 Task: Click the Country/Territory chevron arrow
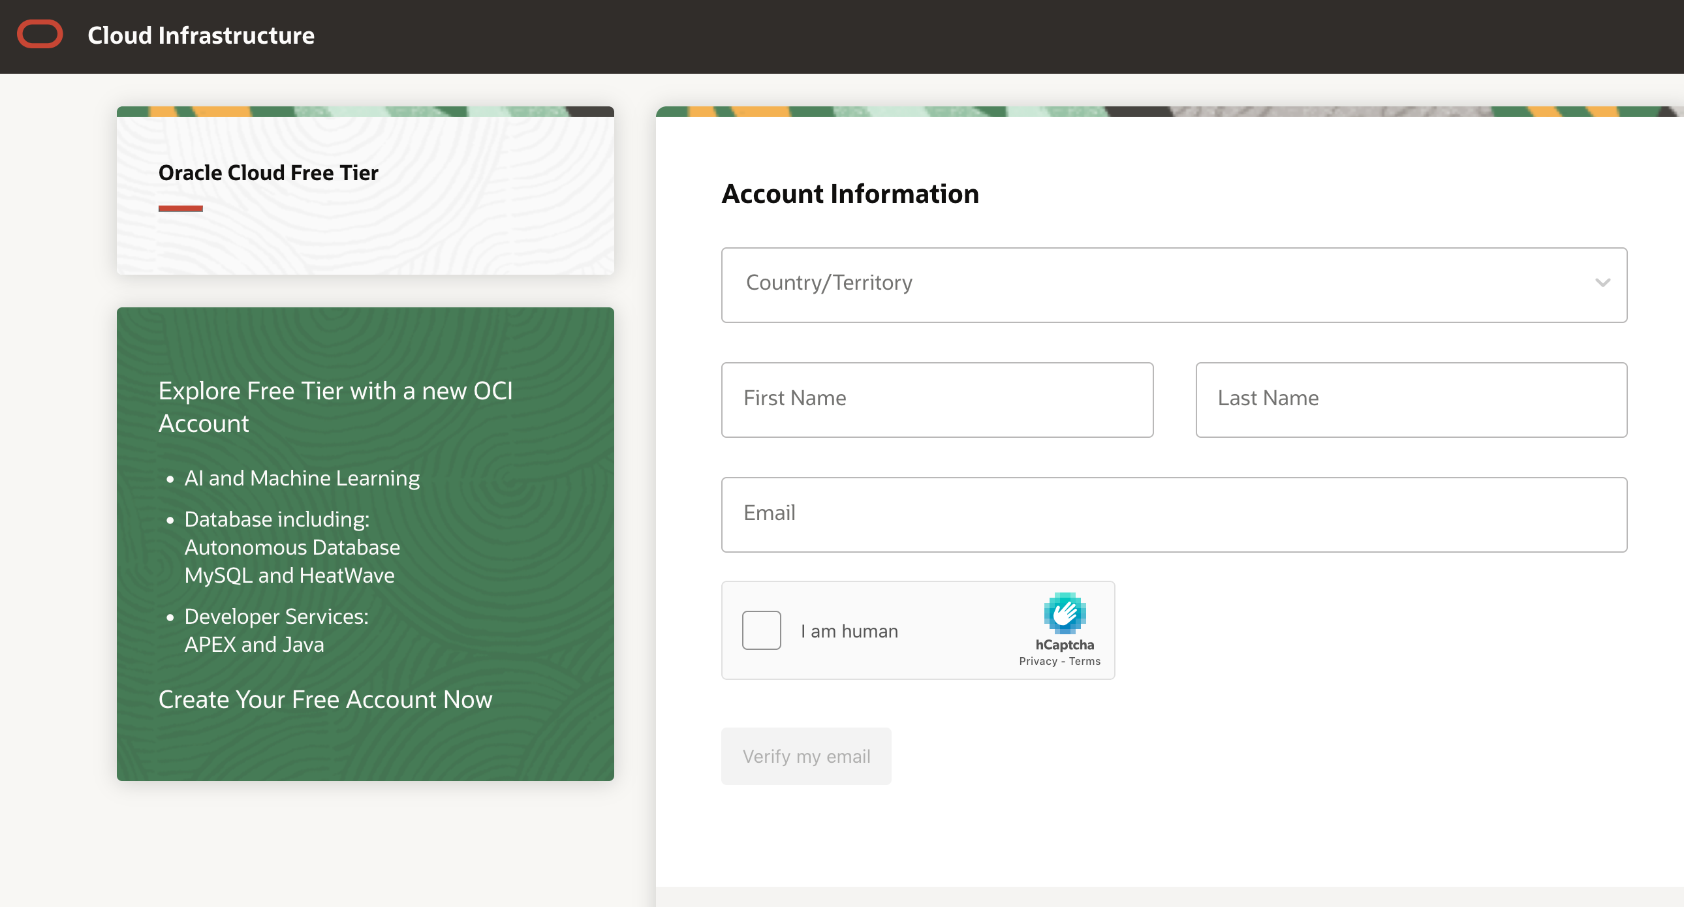[x=1602, y=283]
